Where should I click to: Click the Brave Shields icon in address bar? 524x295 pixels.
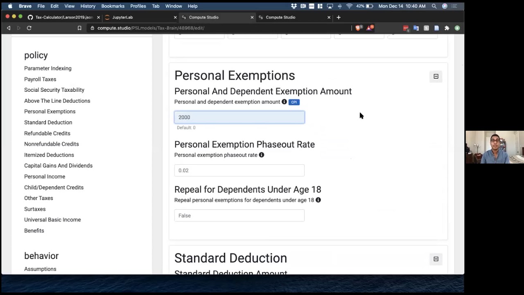point(358,28)
